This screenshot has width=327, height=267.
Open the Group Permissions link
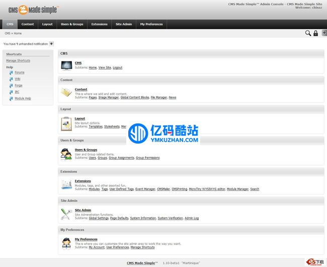pyautogui.click(x=148, y=158)
